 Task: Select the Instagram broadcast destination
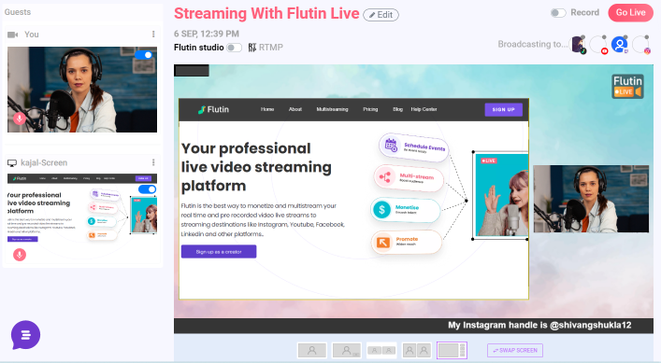tap(641, 45)
